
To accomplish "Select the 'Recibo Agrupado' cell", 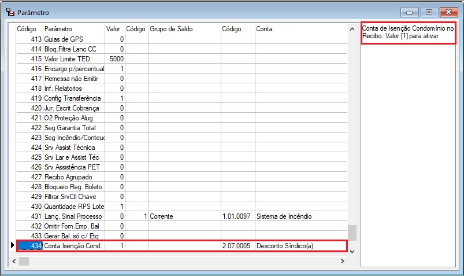I will pyautogui.click(x=74, y=177).
